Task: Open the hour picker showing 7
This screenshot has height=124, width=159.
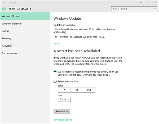Action: coord(64,90)
